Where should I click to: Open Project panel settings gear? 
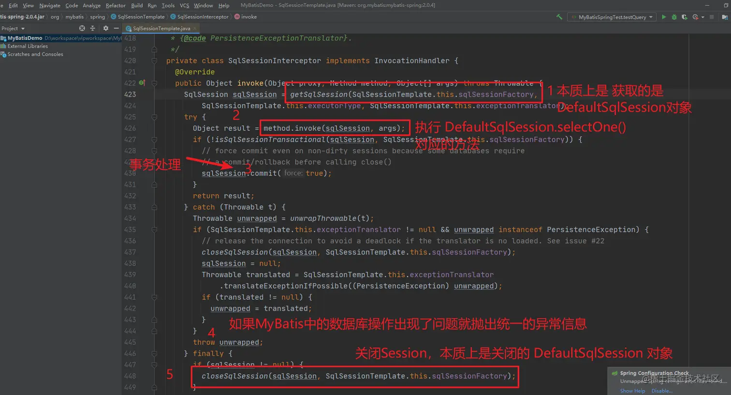click(105, 28)
